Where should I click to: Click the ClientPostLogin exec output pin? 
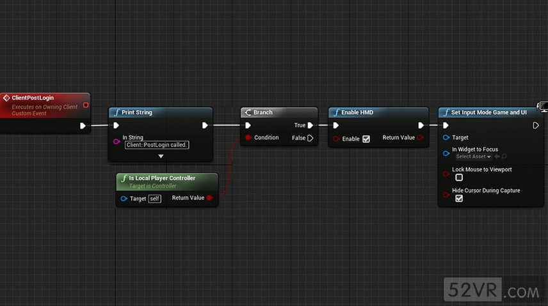tap(83, 126)
